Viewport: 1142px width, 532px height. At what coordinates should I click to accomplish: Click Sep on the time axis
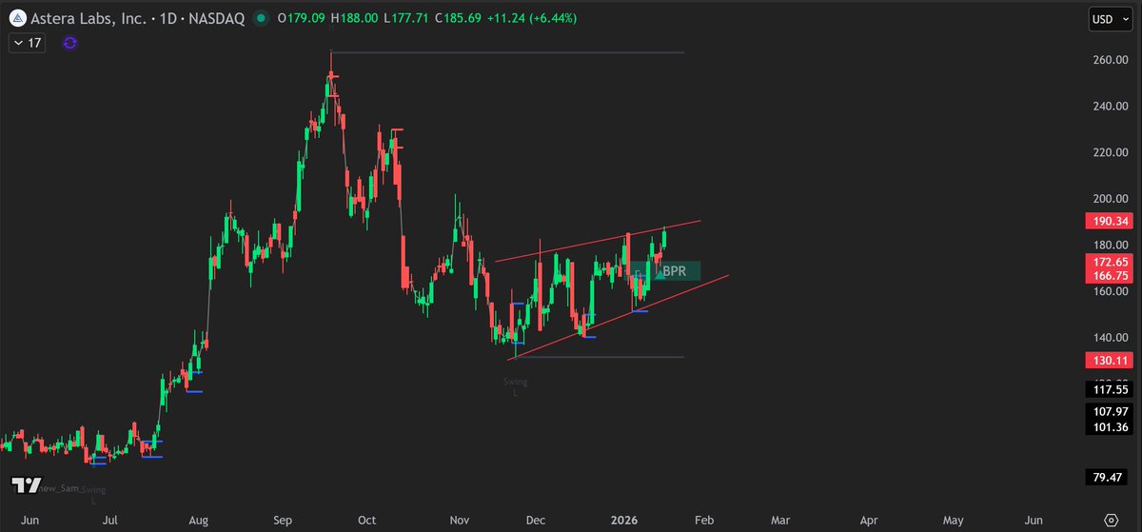click(x=283, y=521)
